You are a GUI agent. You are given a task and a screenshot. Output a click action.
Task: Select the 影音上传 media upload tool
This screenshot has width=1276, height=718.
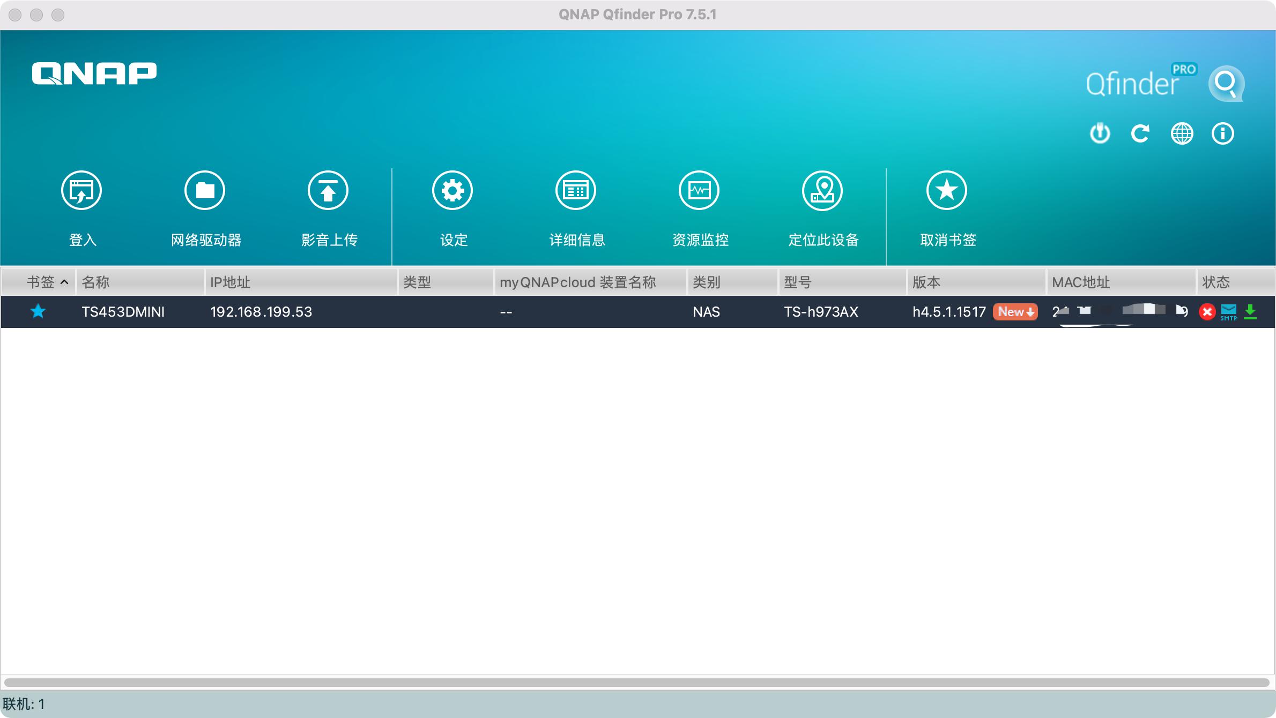click(328, 204)
